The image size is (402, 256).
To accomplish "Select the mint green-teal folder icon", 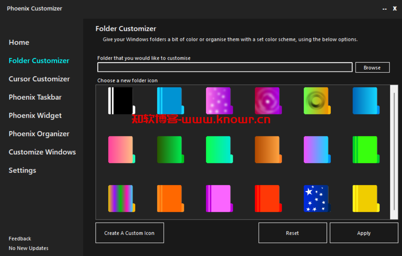I will [220, 150].
